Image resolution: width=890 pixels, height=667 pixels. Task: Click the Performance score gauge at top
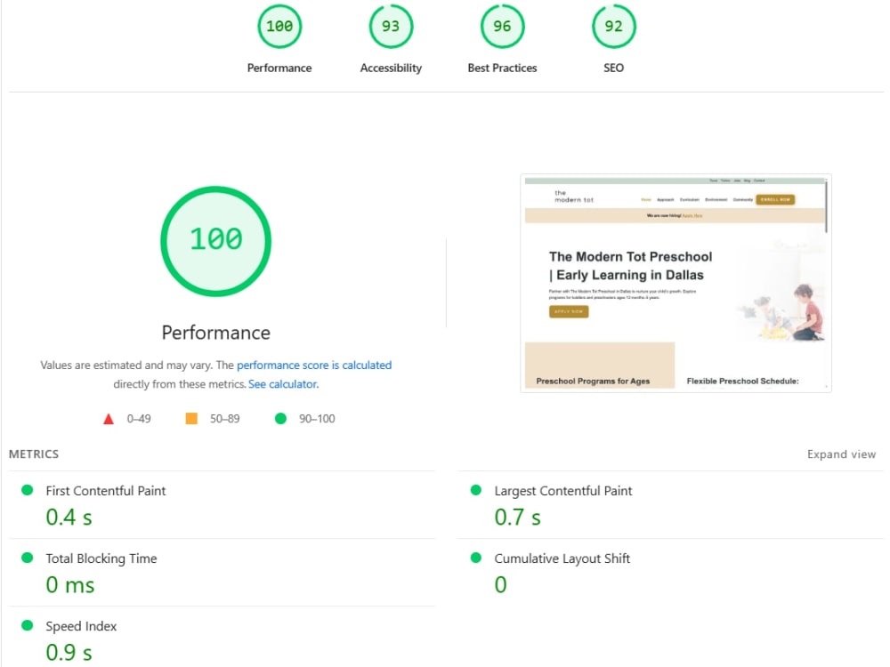[279, 27]
